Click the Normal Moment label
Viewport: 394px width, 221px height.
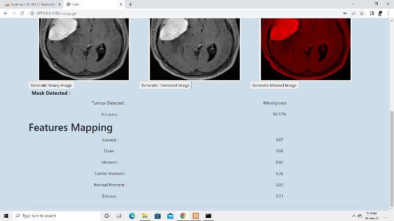110,185
